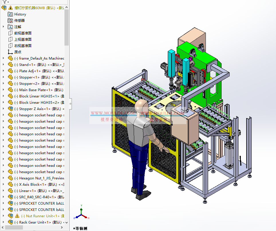276x231 pixels.
Task: Select the 上视基准面 top plane
Action: [x=23, y=39]
